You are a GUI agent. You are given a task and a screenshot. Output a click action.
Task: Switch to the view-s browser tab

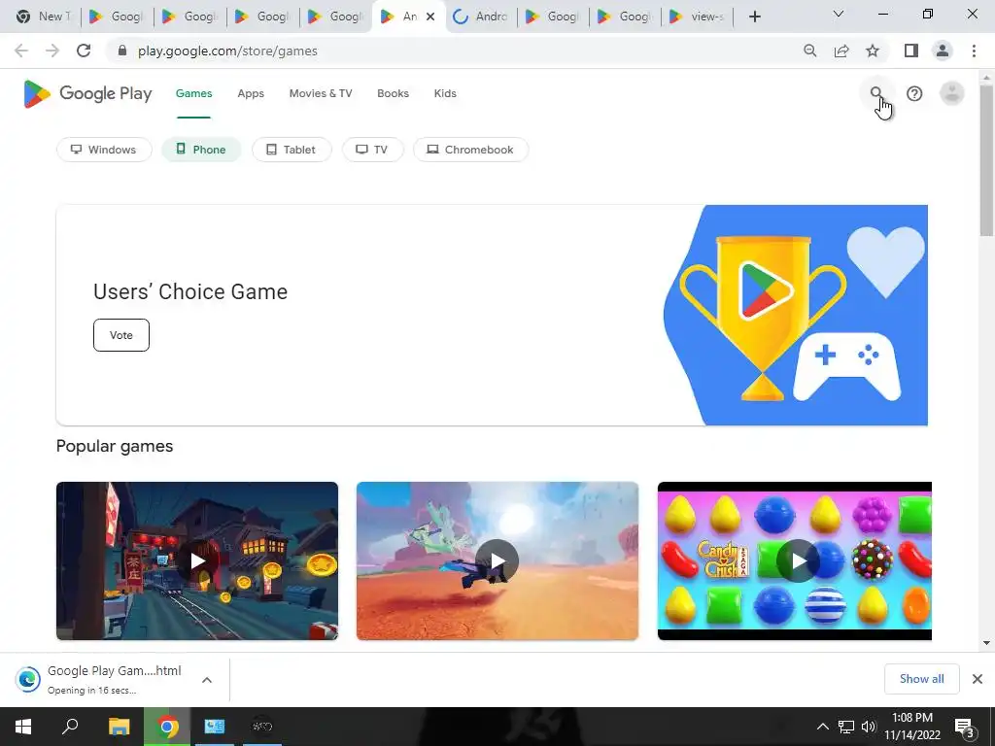click(x=697, y=17)
